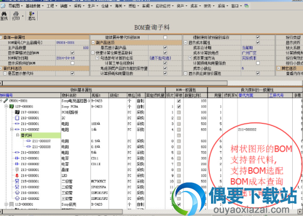Uncheck the 是否显示替代料 checkbox
303x216 pixels.
(x=73, y=73)
